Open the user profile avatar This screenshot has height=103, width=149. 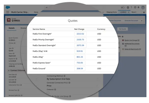click(143, 7)
